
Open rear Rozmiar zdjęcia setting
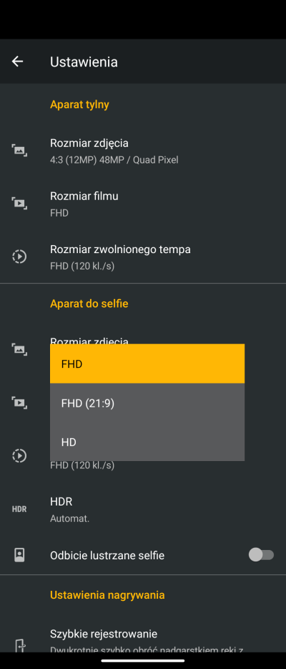click(143, 151)
